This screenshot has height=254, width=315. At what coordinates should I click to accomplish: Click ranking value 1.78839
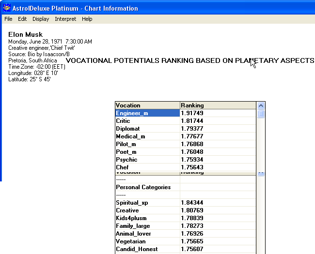[x=192, y=218]
